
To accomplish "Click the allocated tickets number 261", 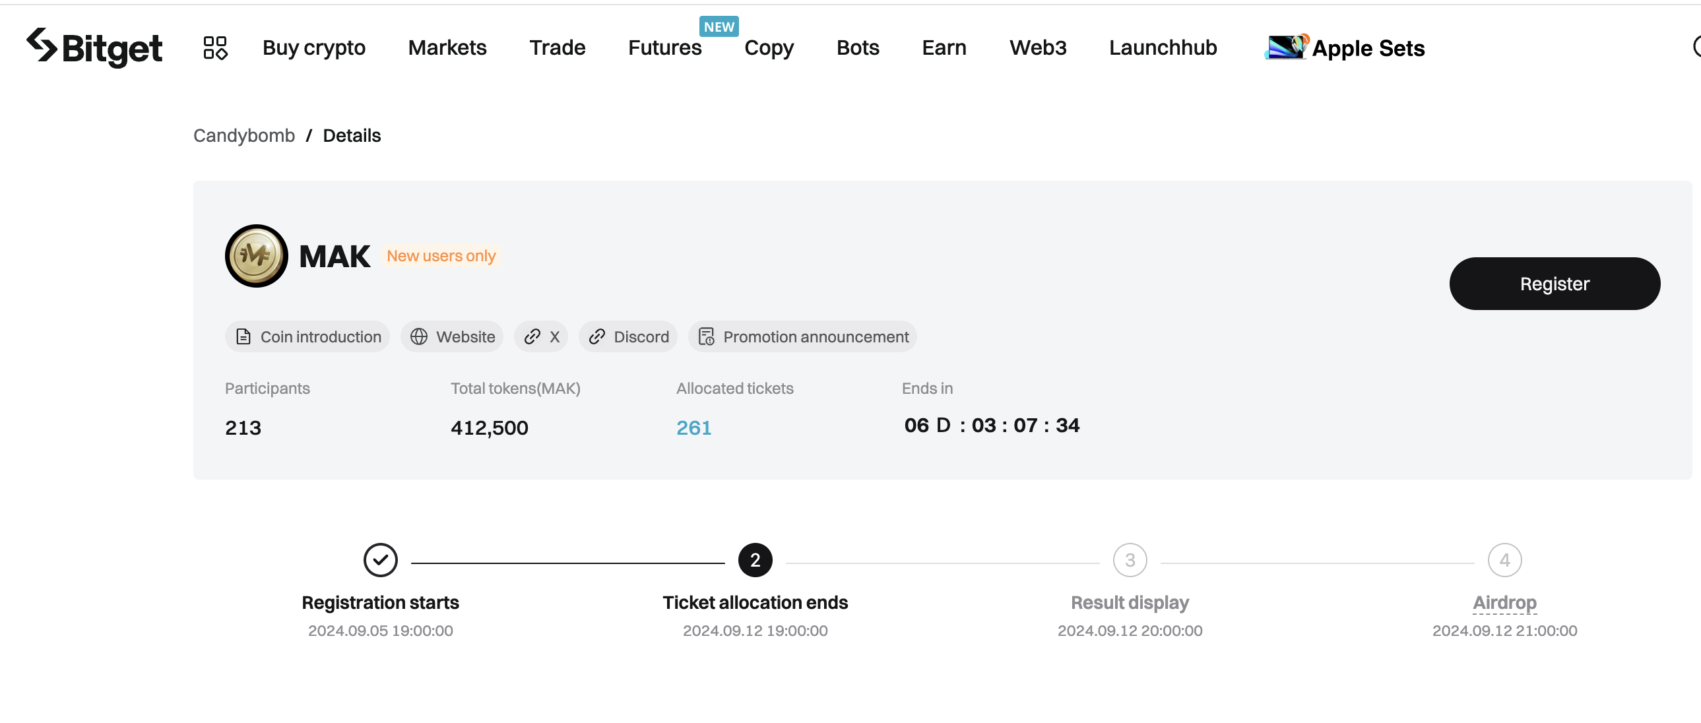I will [x=693, y=428].
